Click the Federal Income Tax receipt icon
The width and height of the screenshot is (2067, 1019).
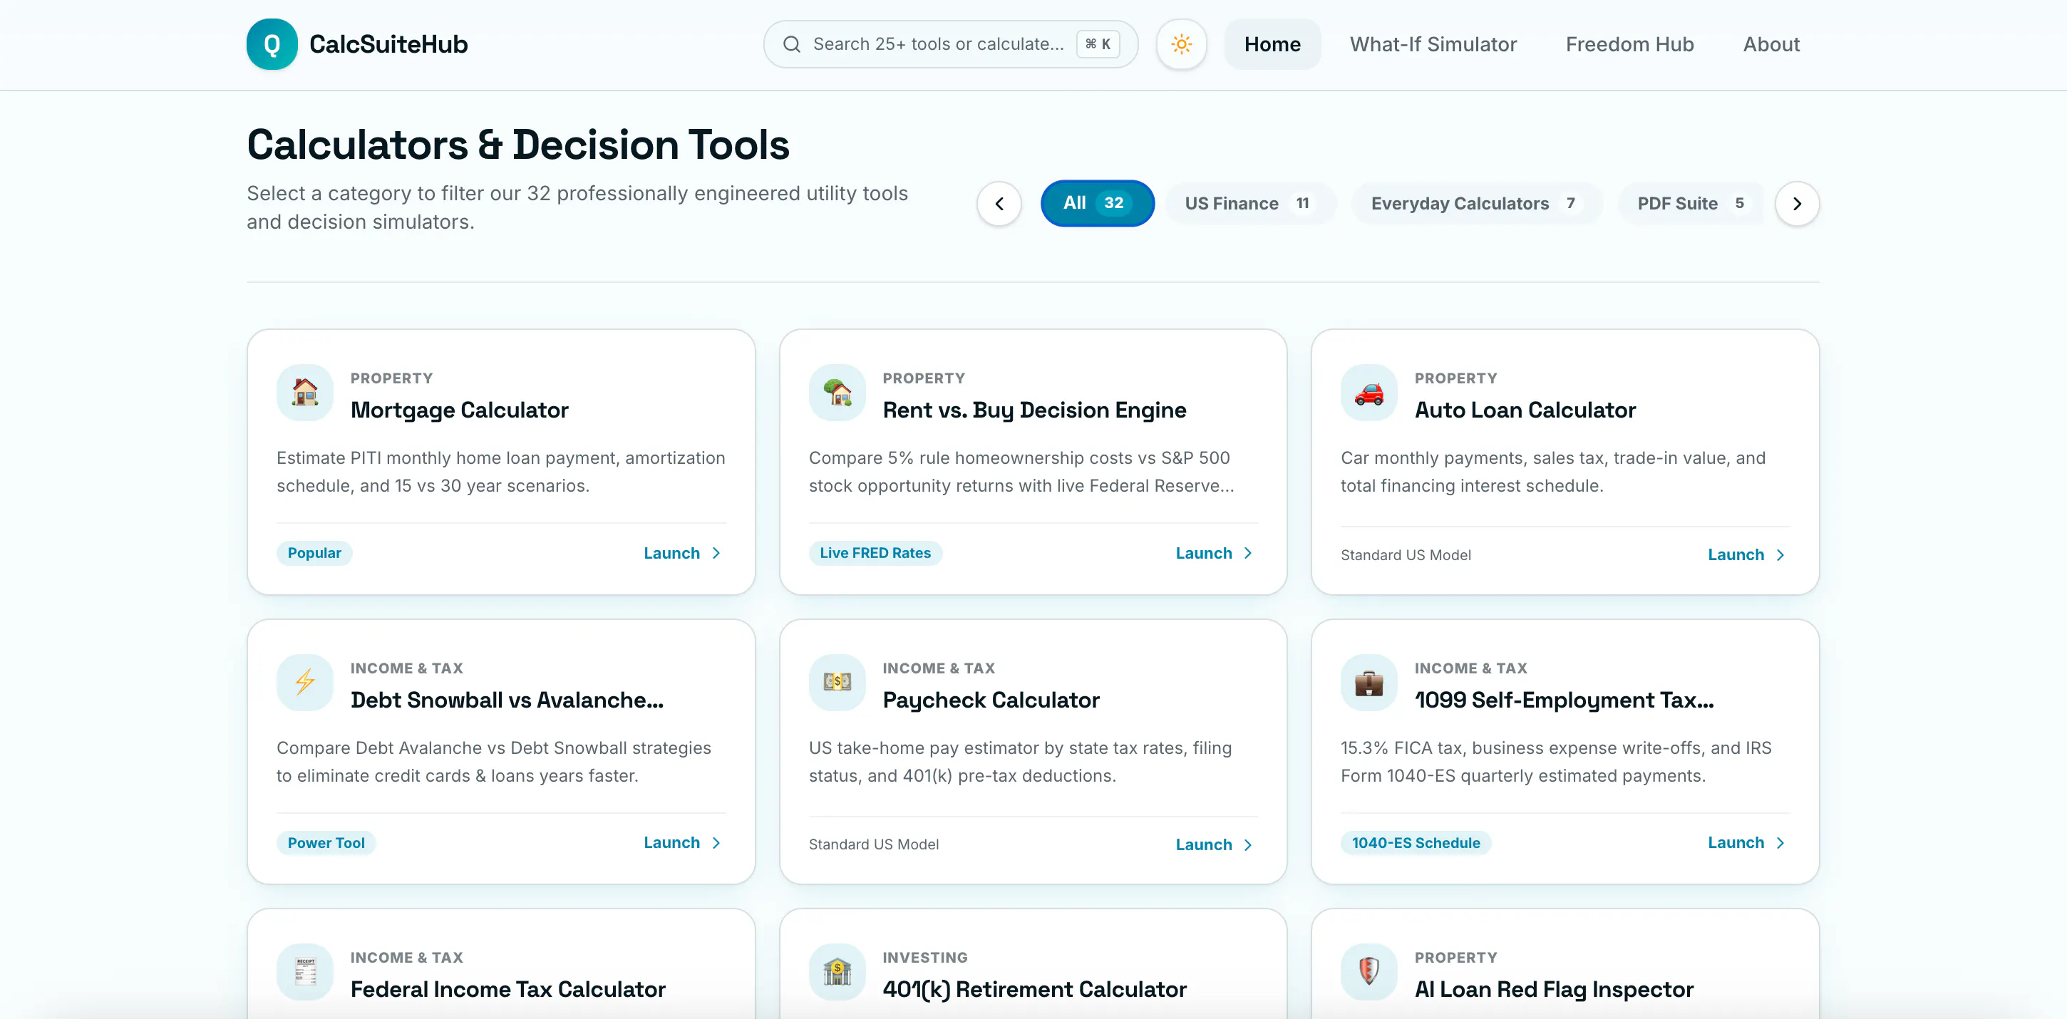(x=305, y=972)
